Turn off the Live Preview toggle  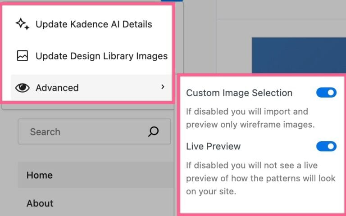click(x=326, y=146)
